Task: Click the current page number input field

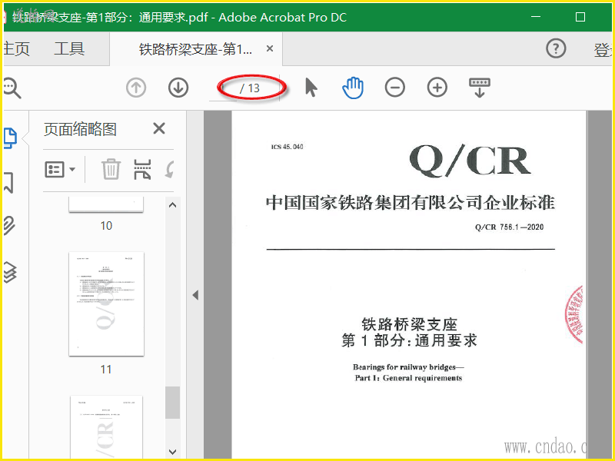Action: pos(223,88)
